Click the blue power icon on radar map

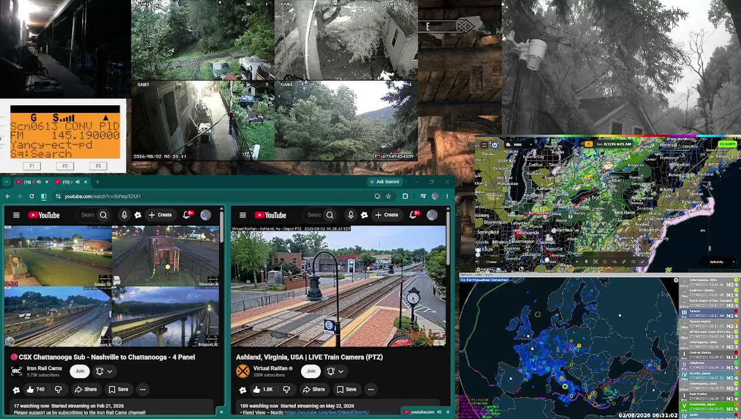click(495, 145)
